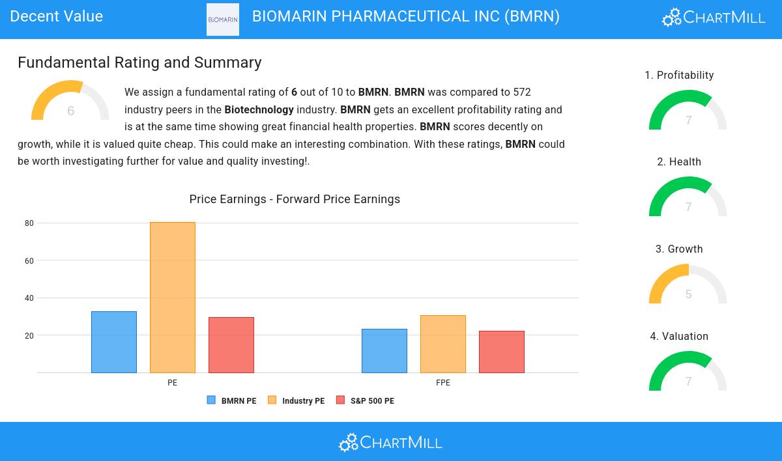Click the S&P 500 bar in FPE group
This screenshot has width=782, height=461.
(501, 352)
